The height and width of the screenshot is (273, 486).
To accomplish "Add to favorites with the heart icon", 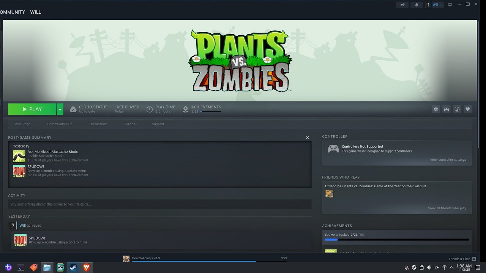I will pyautogui.click(x=468, y=109).
